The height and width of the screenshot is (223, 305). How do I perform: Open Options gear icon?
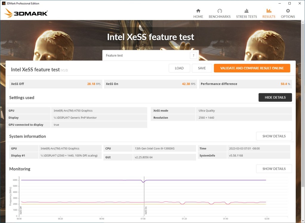[288, 11]
